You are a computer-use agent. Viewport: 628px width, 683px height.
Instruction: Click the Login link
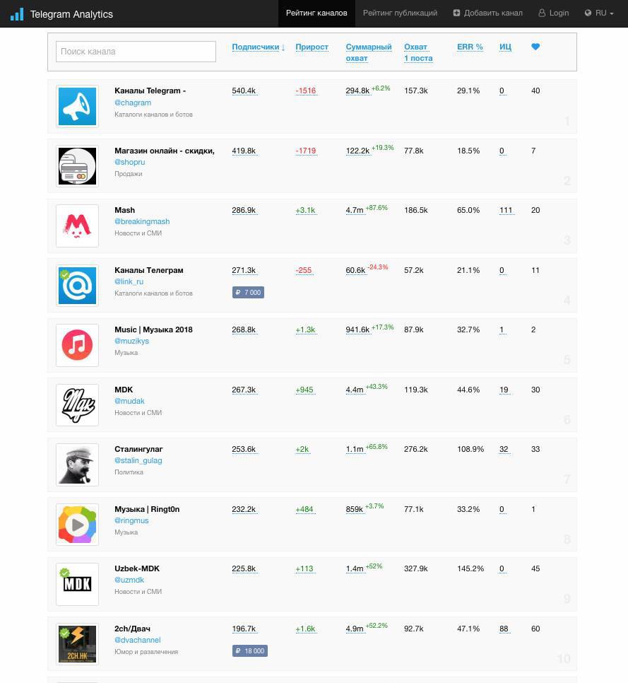point(554,13)
